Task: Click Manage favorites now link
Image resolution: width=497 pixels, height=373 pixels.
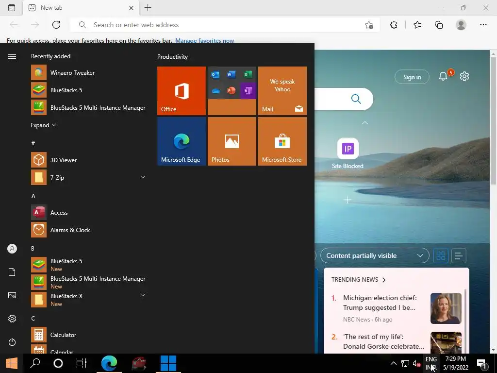Action: pos(204,41)
